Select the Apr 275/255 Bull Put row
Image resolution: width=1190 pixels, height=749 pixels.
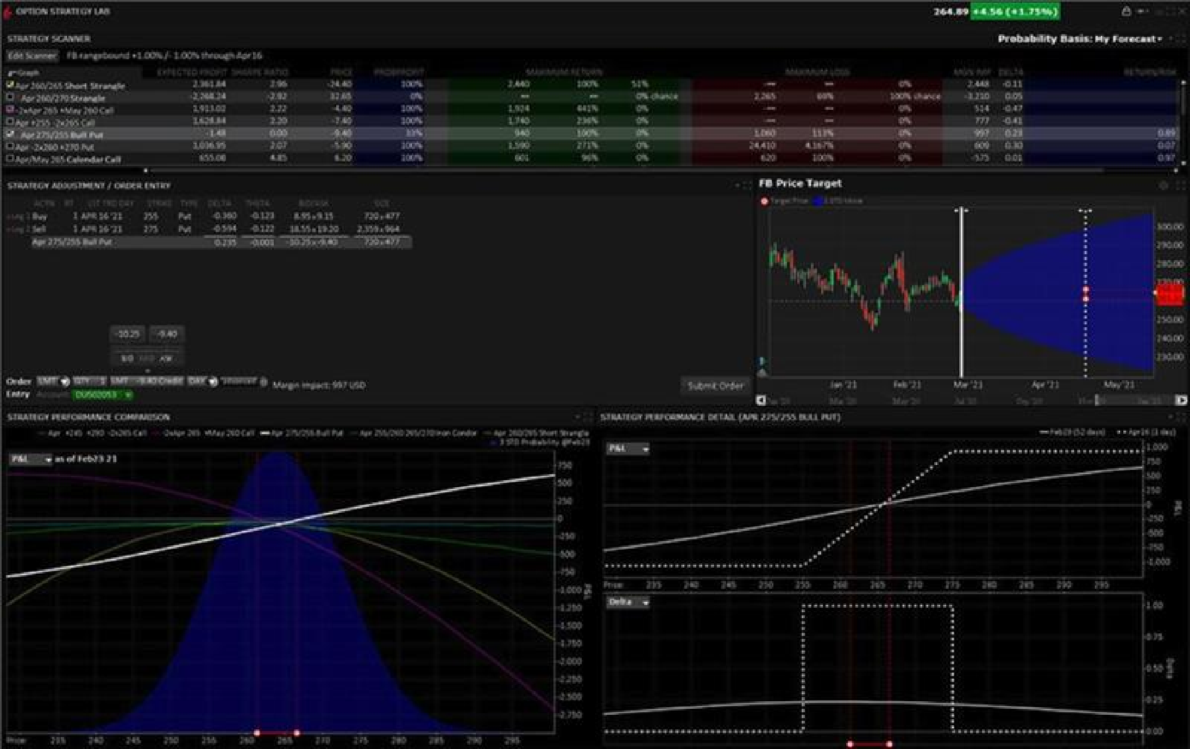point(62,134)
